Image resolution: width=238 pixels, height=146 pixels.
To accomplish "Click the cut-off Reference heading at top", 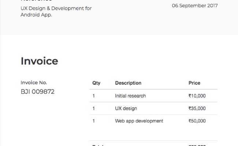I will click(36, 1).
